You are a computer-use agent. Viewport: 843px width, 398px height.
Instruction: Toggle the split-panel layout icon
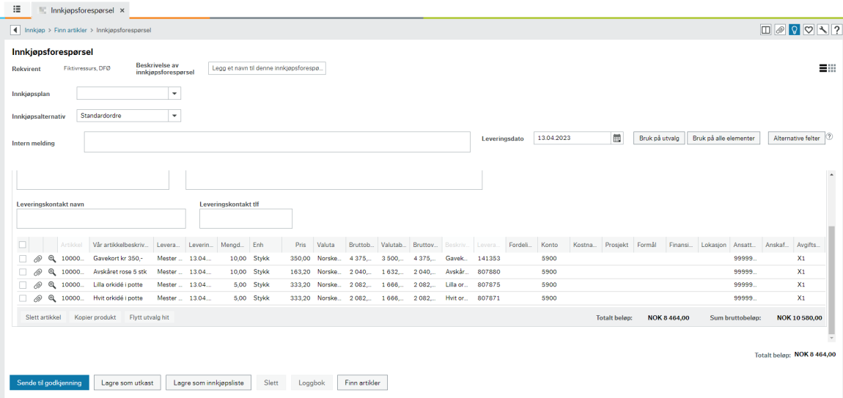click(x=765, y=30)
